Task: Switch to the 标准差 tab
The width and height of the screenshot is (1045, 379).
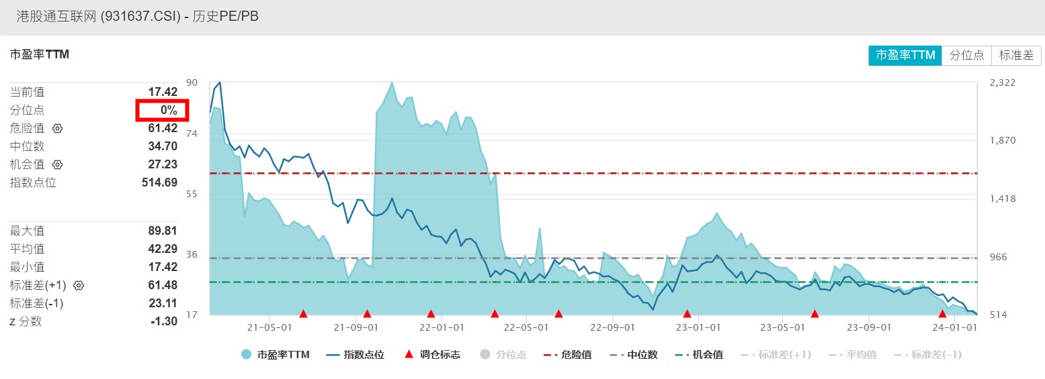Action: click(1016, 56)
